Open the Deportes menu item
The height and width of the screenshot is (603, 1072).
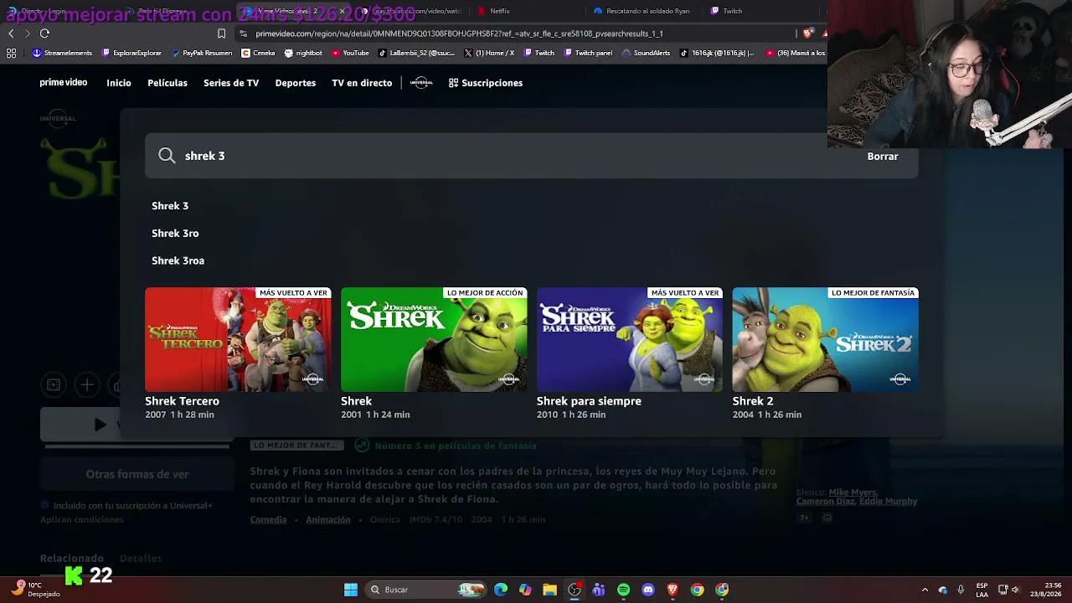click(x=296, y=83)
